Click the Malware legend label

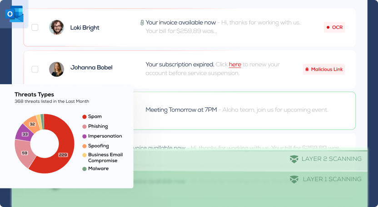pyautogui.click(x=98, y=168)
